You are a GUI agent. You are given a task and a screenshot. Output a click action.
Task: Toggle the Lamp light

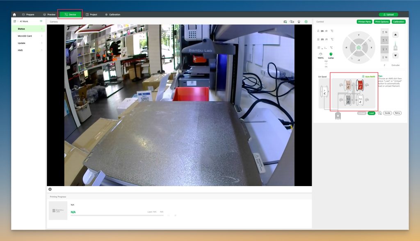point(331,55)
